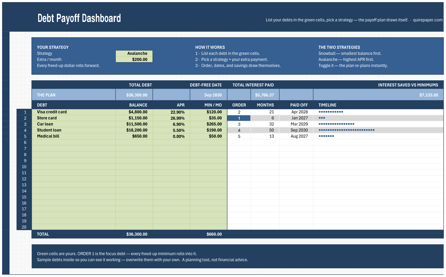The height and width of the screenshot is (277, 446).
Task: Select the Student loan debt name cell
Action: click(73, 130)
